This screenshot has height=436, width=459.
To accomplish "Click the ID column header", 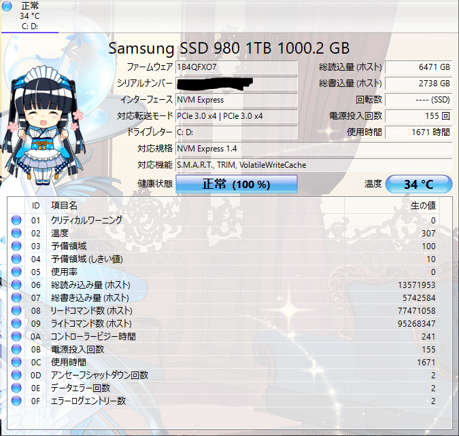I will pos(36,206).
